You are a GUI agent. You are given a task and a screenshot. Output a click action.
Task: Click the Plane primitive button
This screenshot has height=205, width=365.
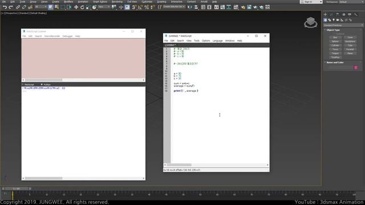click(350, 53)
